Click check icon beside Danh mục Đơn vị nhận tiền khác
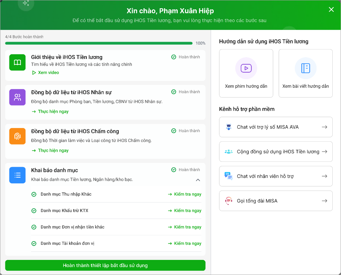This screenshot has height=275, width=341. click(x=34, y=227)
